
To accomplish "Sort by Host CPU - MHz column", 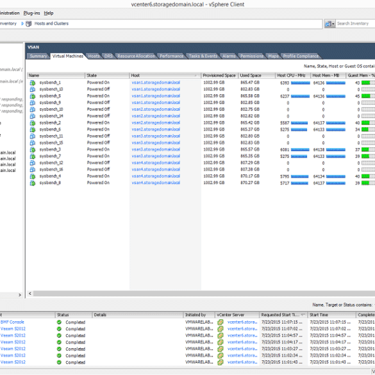I will point(293,76).
